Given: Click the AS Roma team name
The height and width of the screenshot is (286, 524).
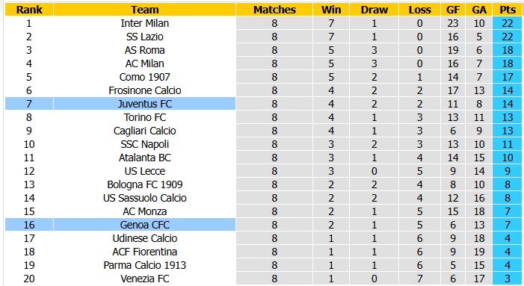Looking at the screenshot, I should (x=145, y=50).
